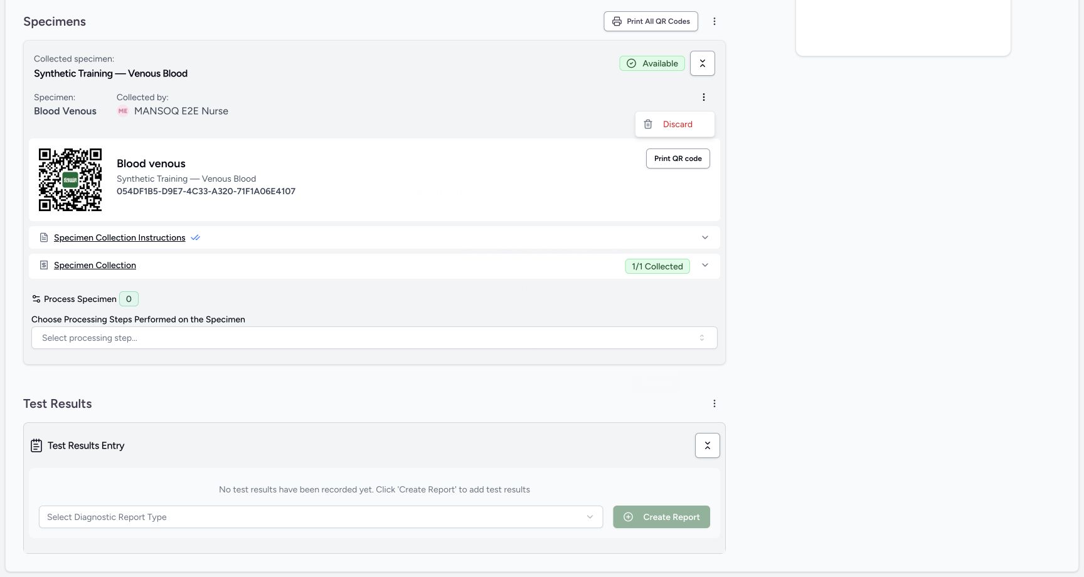Click the Print QR code button
The height and width of the screenshot is (577, 1084).
pos(678,159)
